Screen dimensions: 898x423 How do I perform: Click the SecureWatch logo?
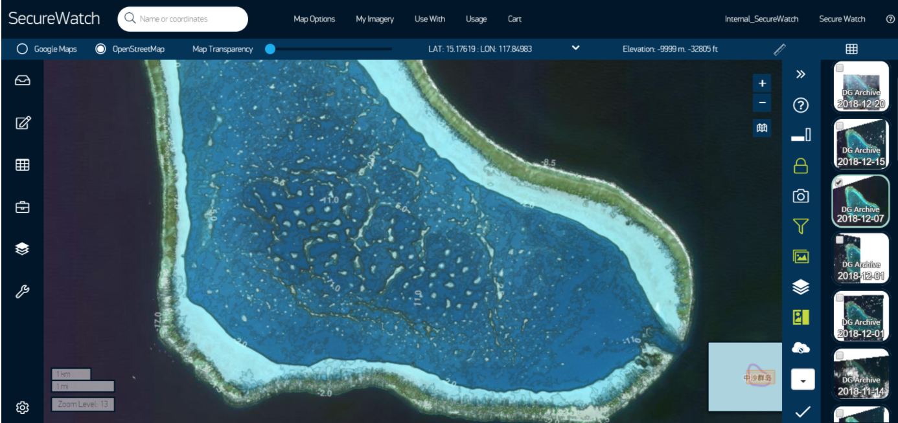click(x=54, y=18)
